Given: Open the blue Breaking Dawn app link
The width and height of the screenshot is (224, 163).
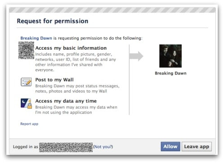Looking at the screenshot, I should (x=36, y=38).
